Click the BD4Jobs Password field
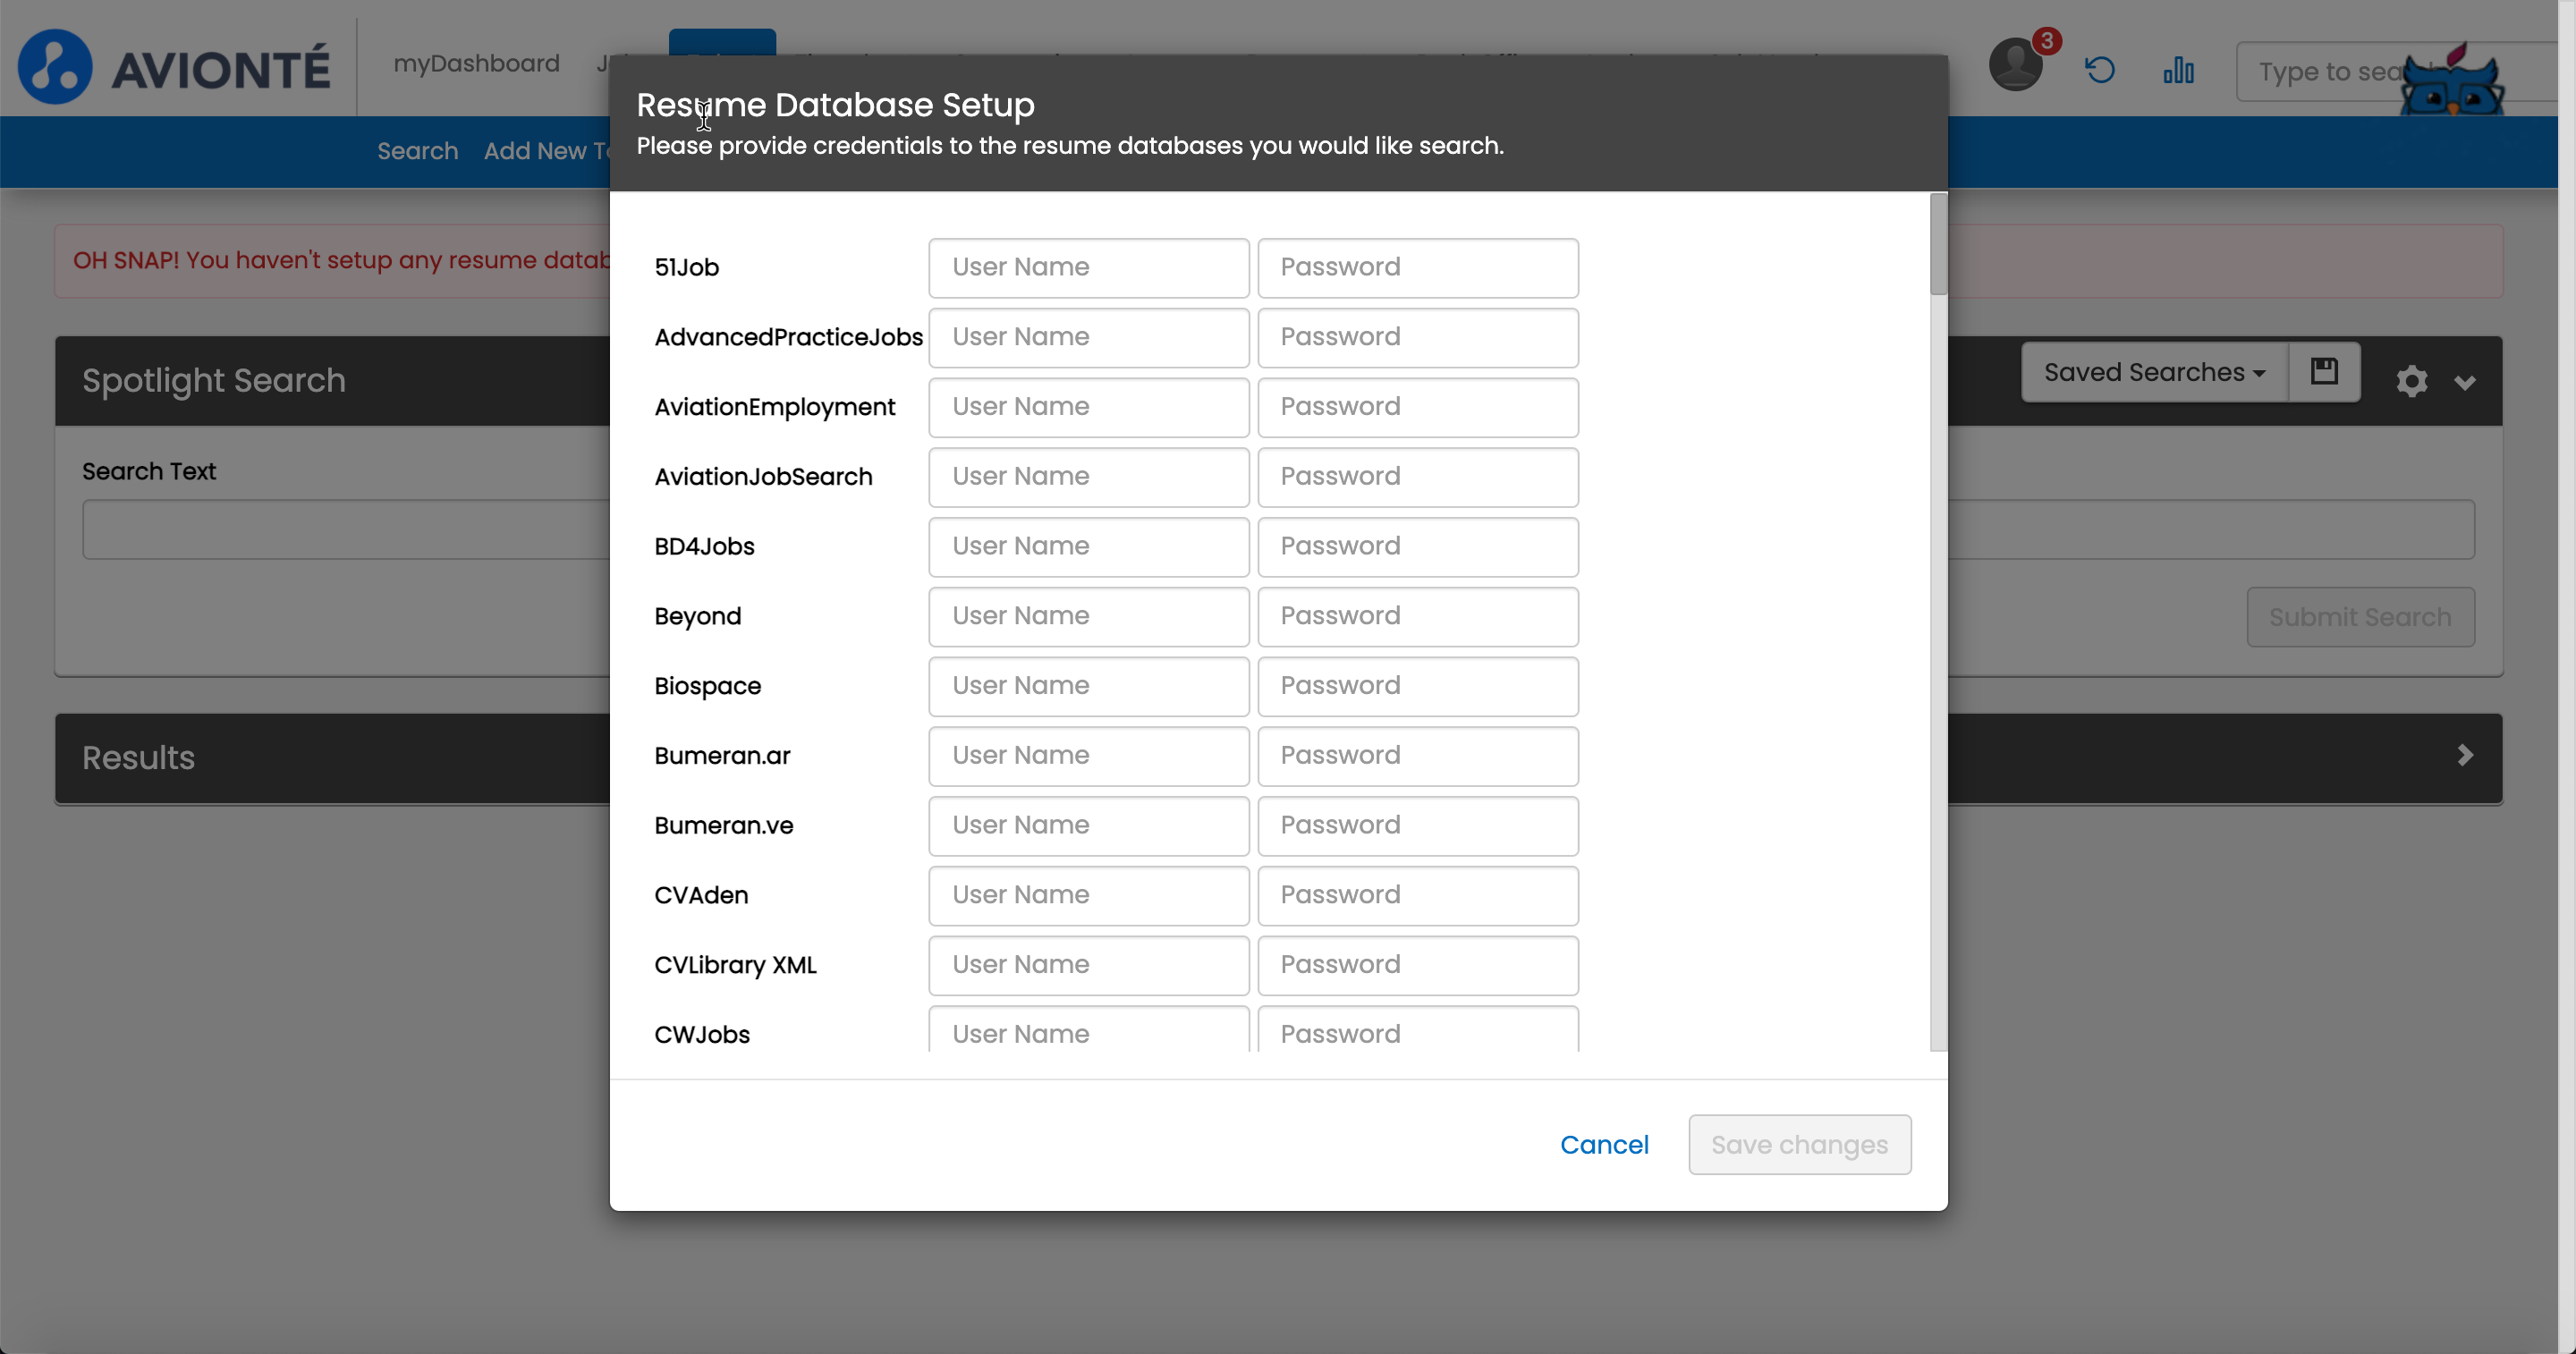This screenshot has width=2576, height=1354. pyautogui.click(x=1417, y=546)
